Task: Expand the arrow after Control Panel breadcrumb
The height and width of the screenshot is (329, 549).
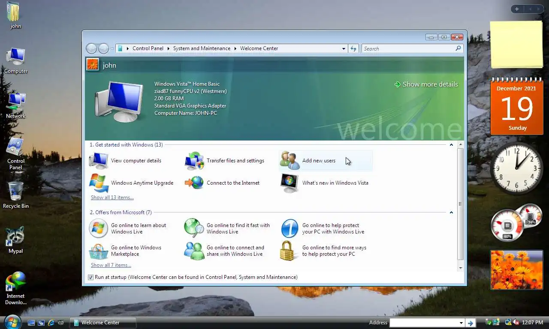Action: tap(168, 48)
